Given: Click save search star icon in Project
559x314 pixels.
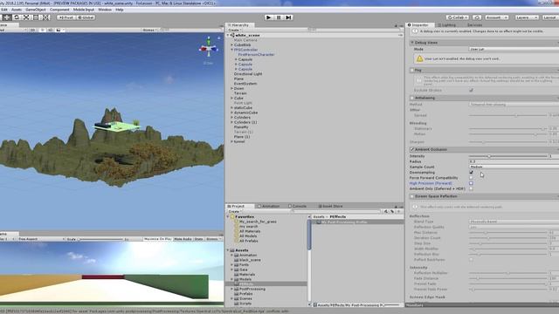Looking at the screenshot, I should click(x=398, y=211).
